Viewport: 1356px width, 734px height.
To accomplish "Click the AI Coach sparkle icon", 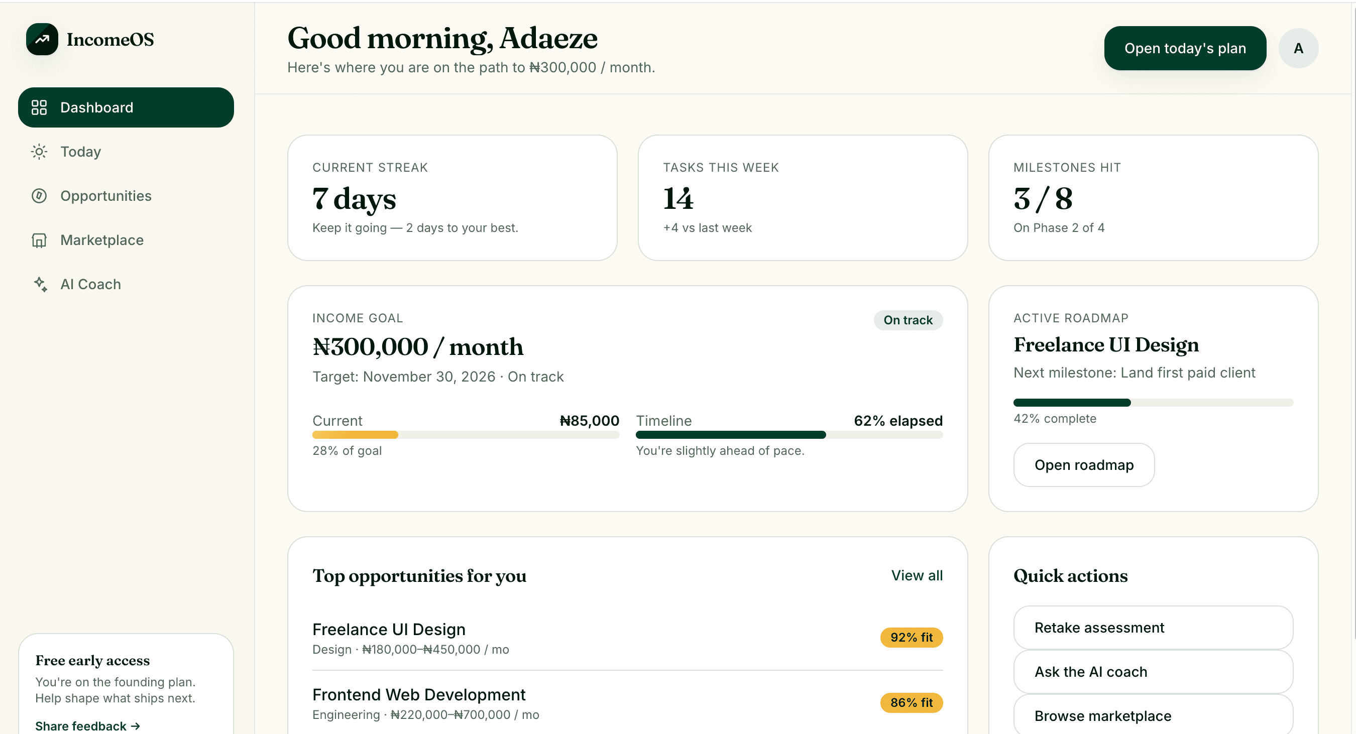I will coord(41,284).
